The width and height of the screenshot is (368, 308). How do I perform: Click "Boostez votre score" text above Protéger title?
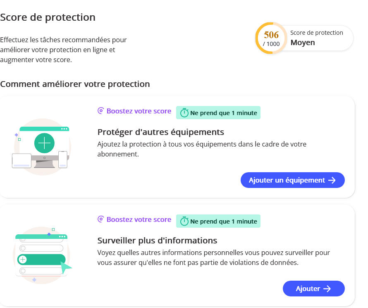[x=139, y=111]
